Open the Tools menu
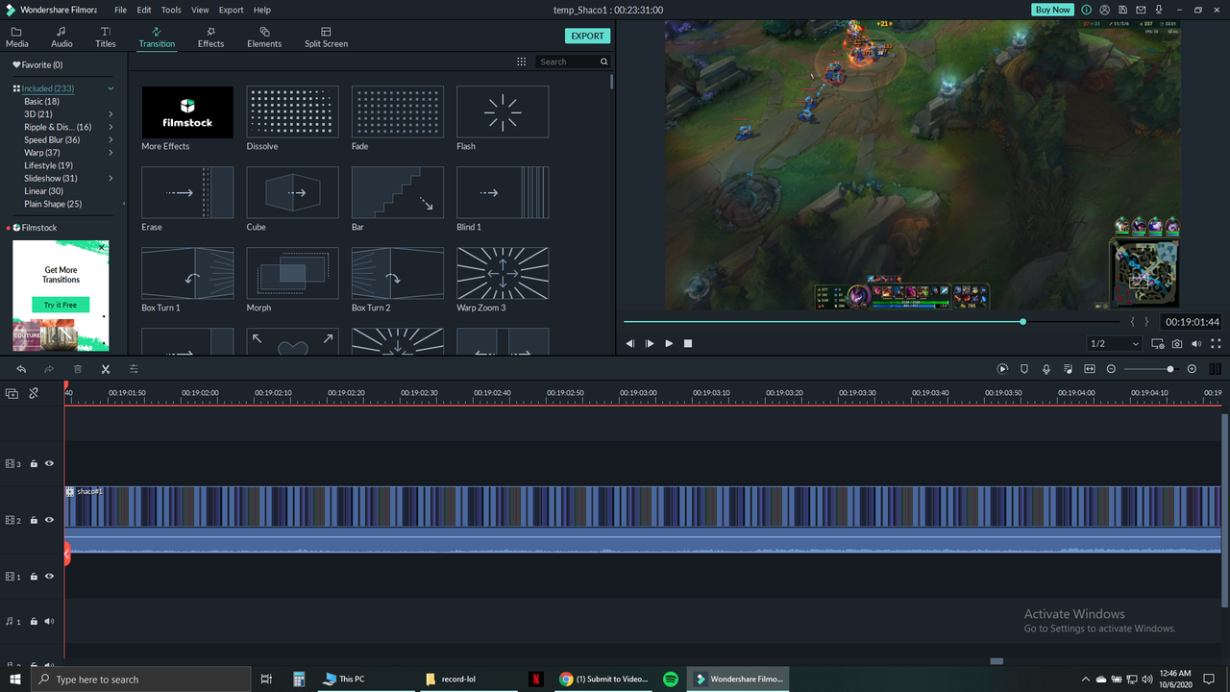 click(x=171, y=10)
